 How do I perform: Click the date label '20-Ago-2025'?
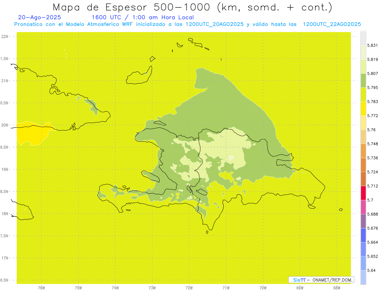40,18
